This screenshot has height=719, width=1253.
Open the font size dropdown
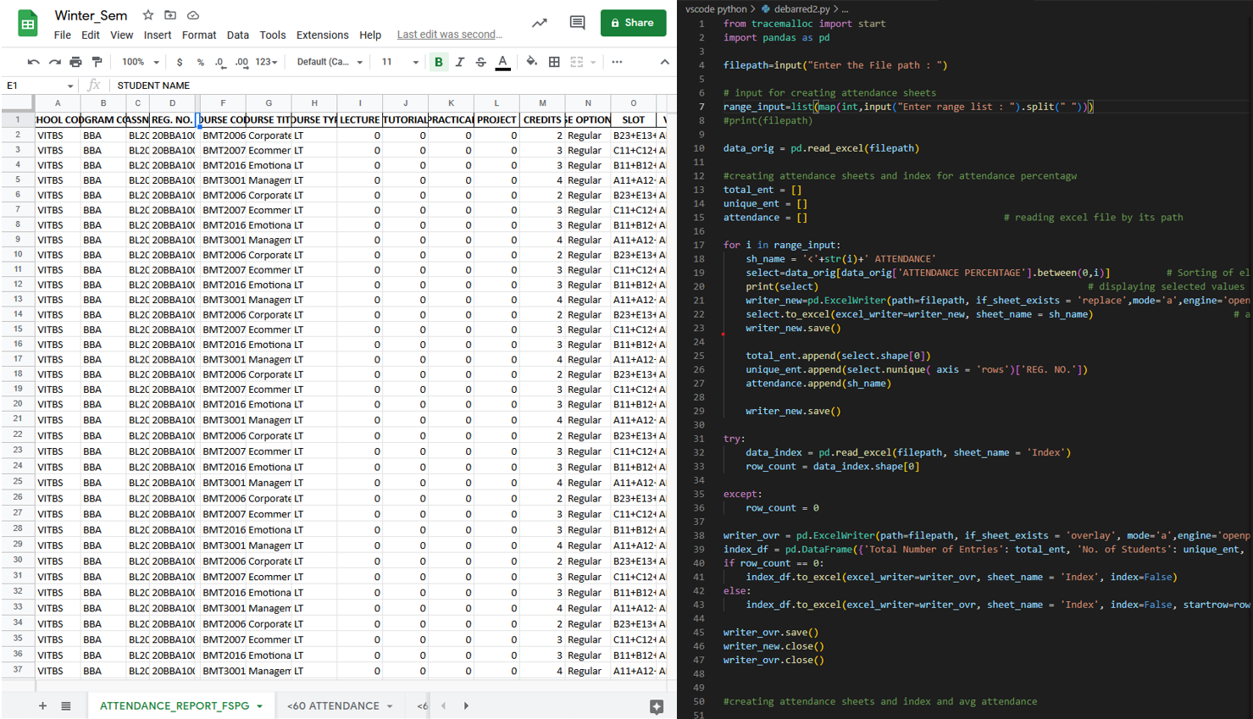pos(398,61)
